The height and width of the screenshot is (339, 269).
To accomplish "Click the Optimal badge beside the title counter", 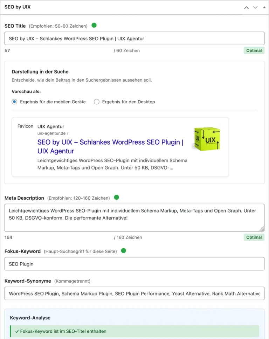I will point(254,50).
